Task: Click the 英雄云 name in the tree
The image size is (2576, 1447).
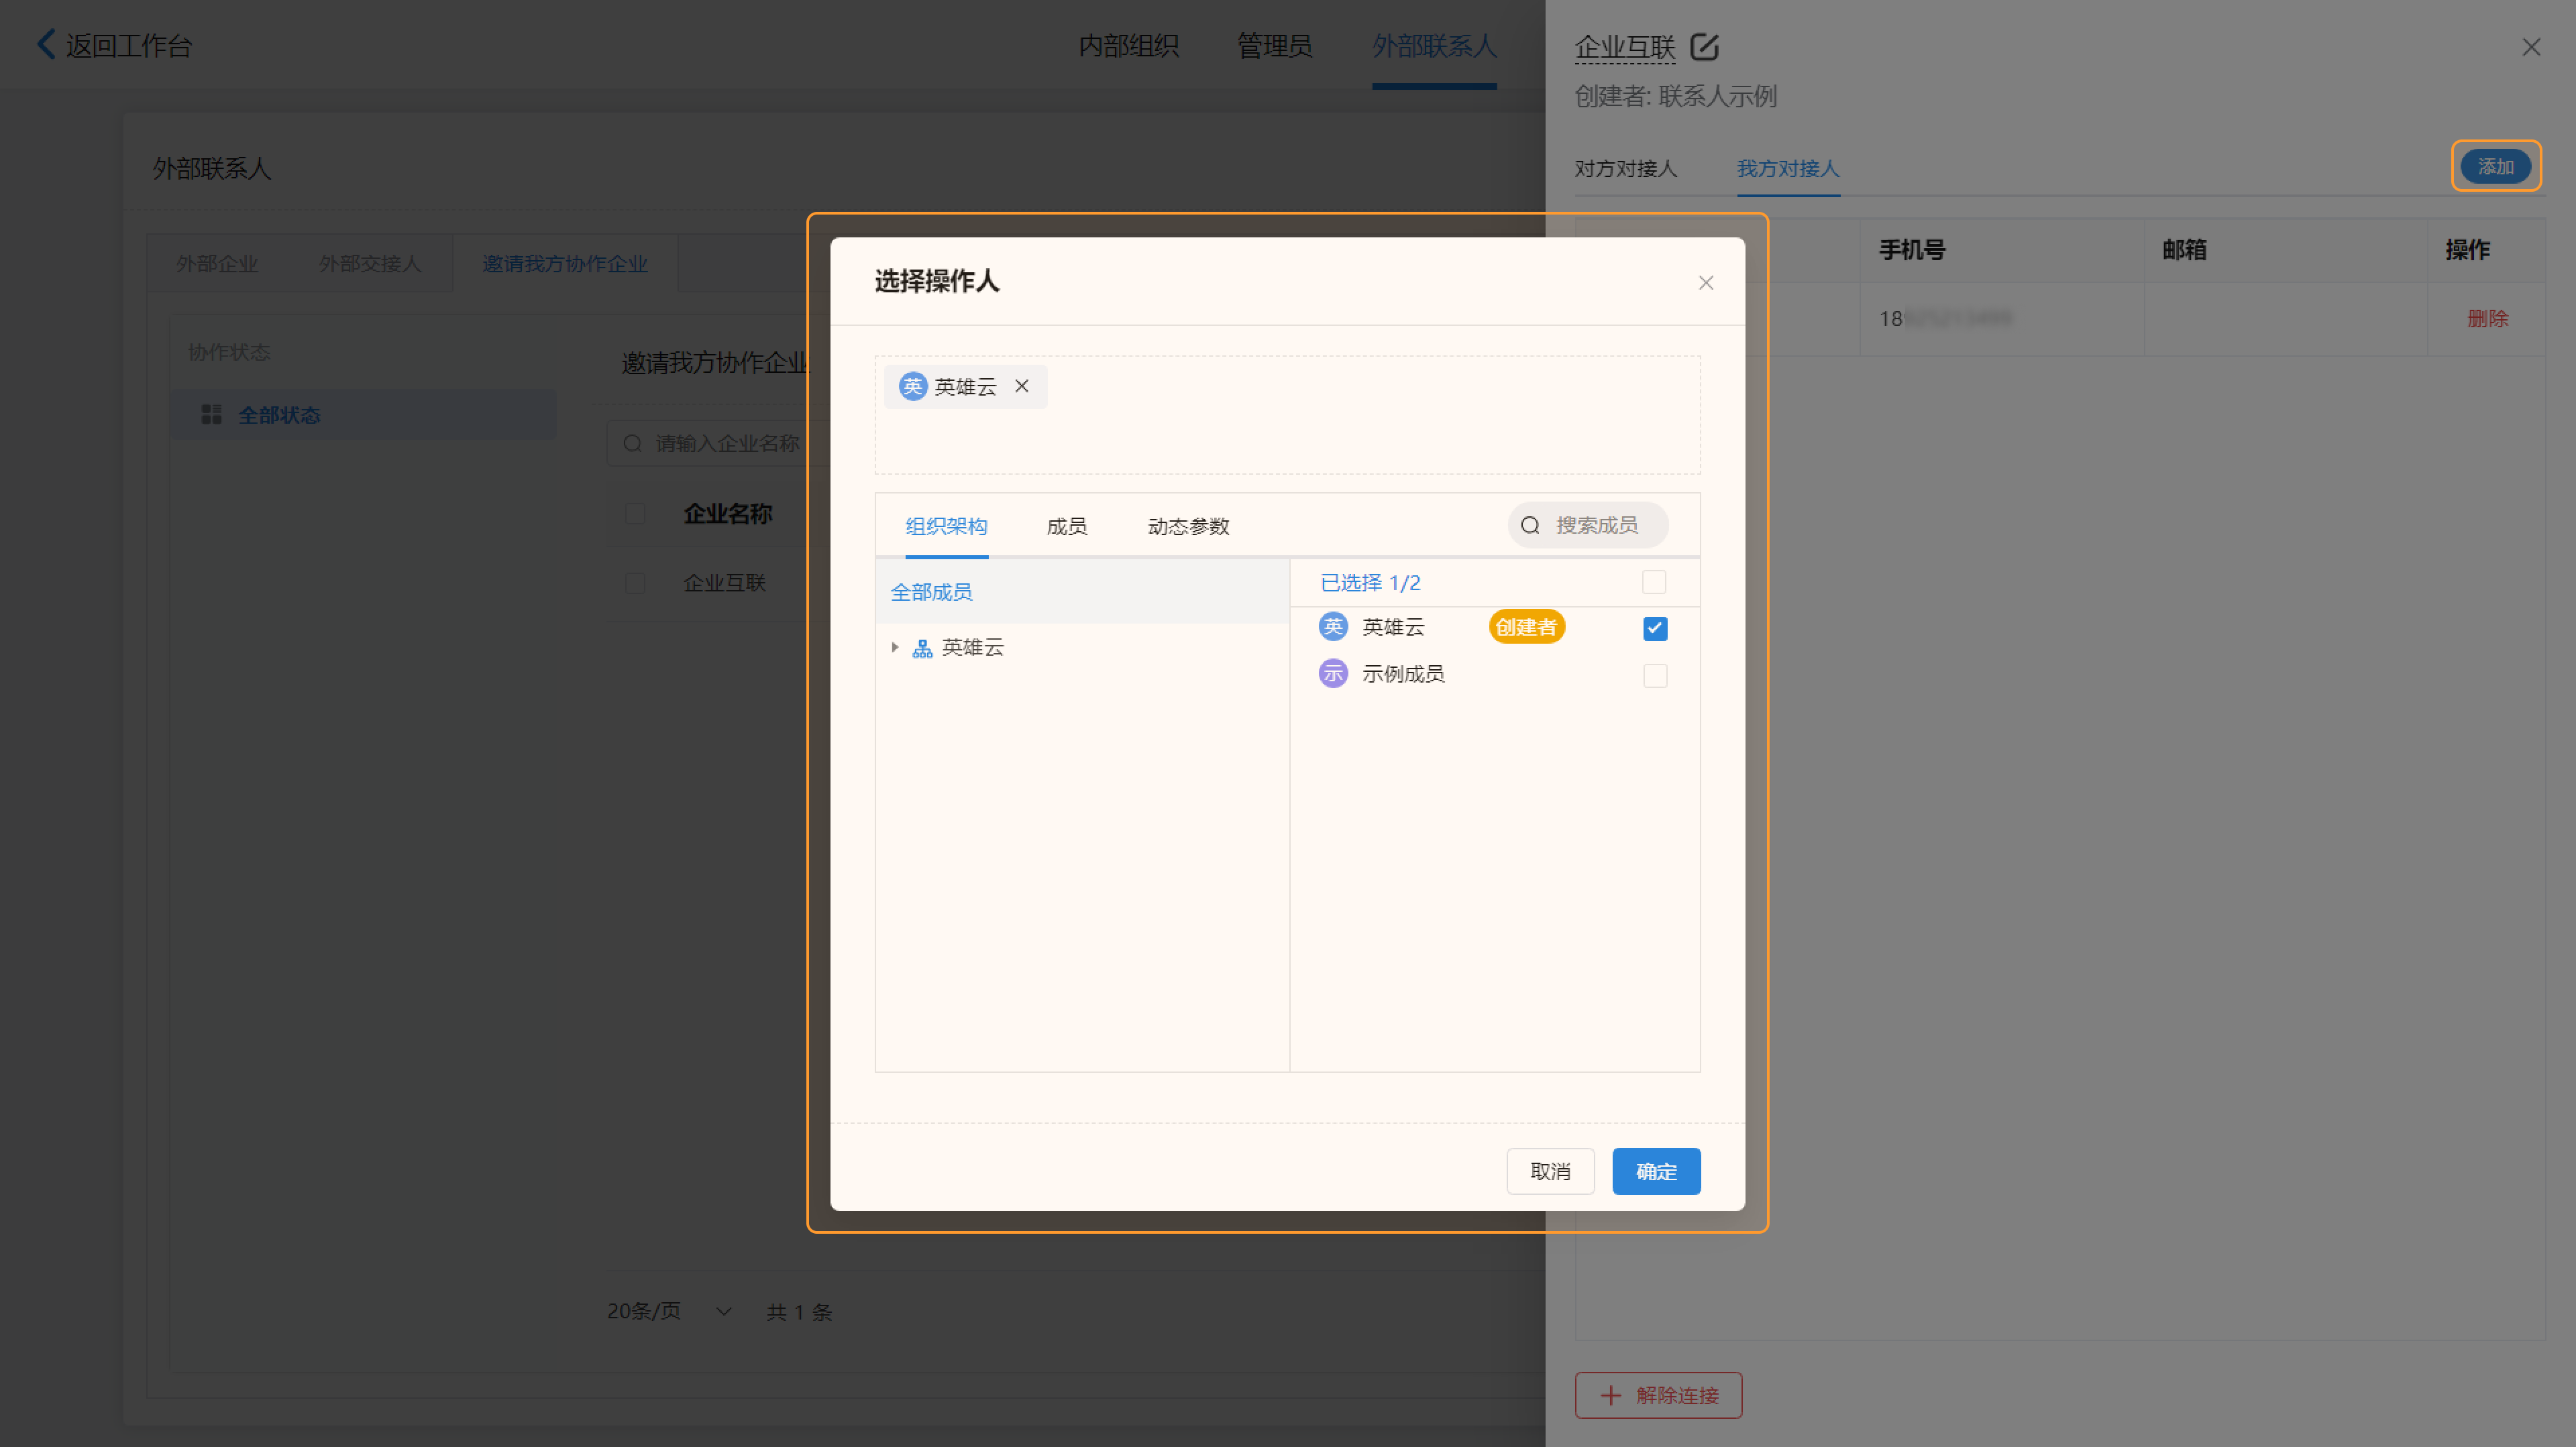Action: pyautogui.click(x=972, y=648)
